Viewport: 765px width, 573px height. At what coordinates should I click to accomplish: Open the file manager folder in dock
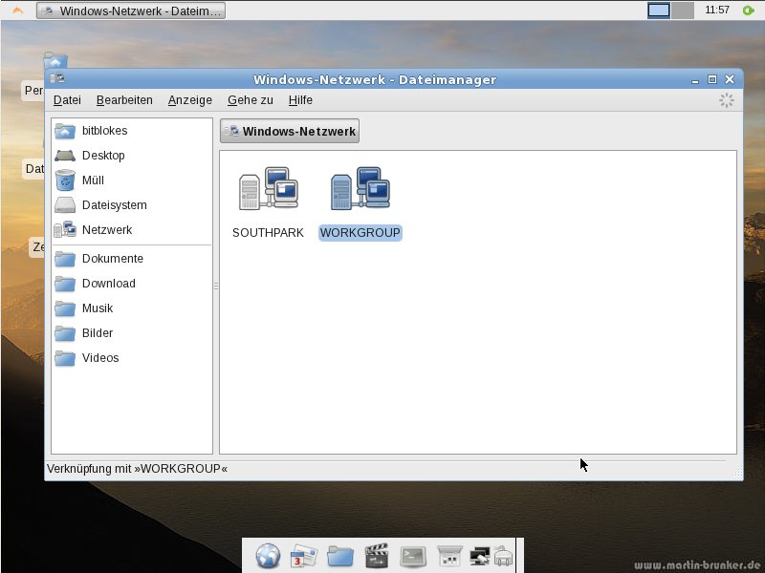coord(340,556)
